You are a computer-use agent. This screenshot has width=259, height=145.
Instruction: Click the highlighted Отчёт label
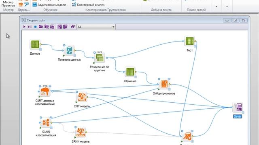coord(238,116)
